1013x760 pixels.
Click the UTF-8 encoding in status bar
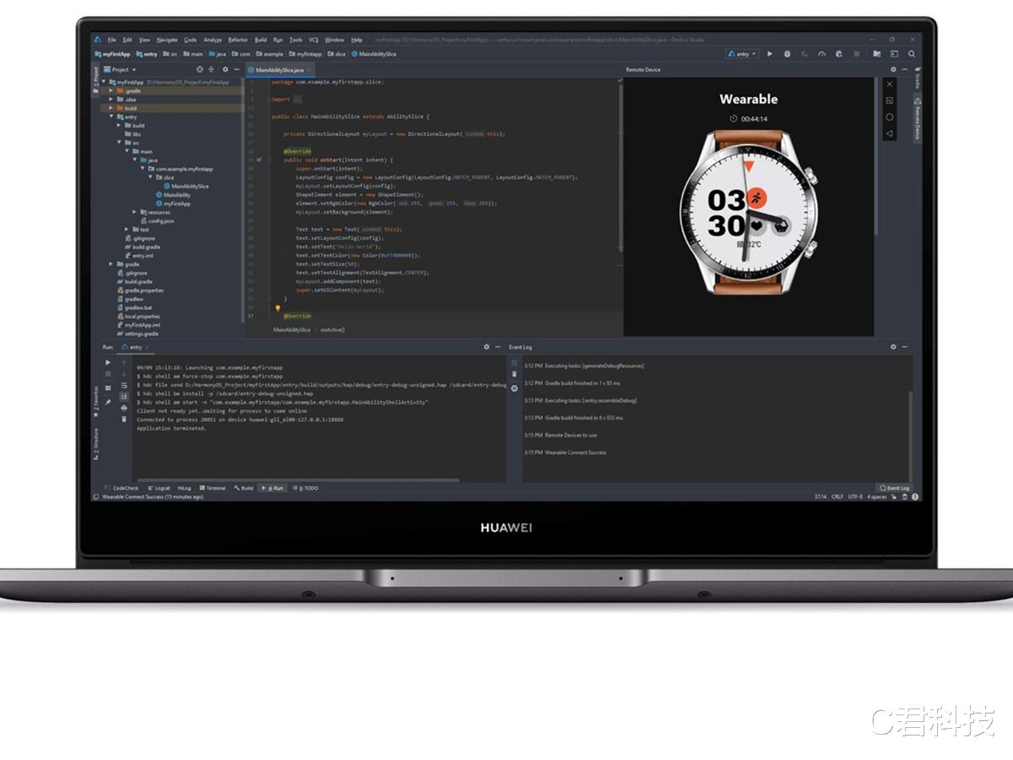[x=855, y=497]
